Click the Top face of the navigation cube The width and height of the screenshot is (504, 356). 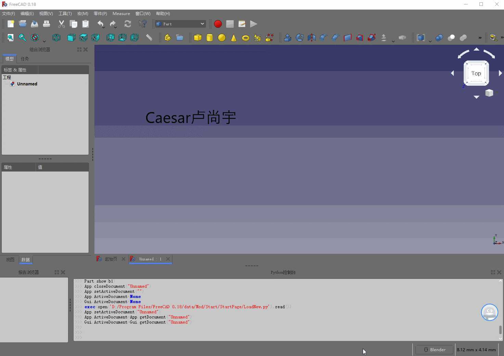click(x=476, y=73)
